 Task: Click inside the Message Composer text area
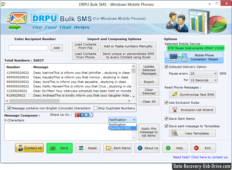(x=68, y=132)
